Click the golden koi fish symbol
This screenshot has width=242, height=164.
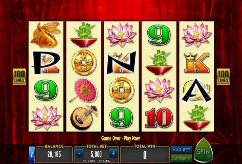click(x=46, y=35)
